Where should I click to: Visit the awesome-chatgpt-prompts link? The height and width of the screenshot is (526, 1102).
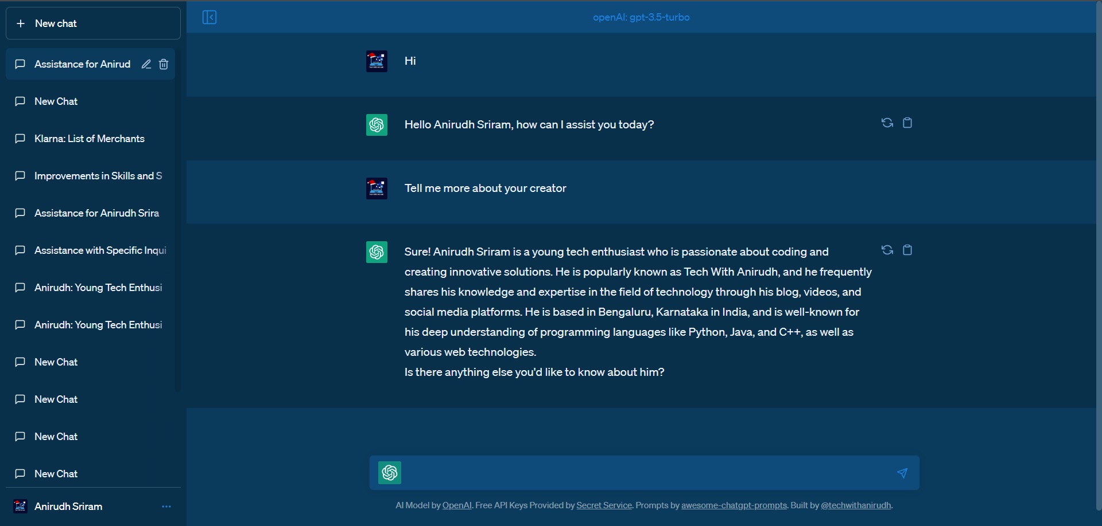734,505
